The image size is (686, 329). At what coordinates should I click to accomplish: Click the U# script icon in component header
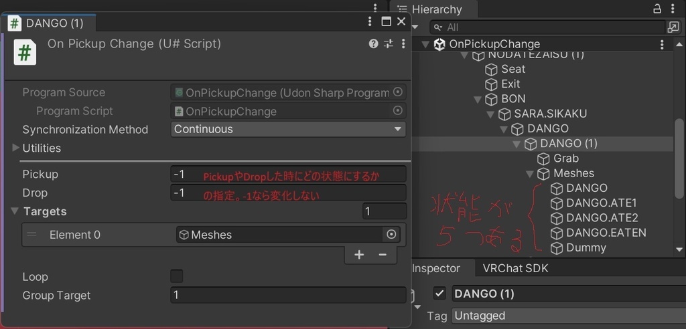pyautogui.click(x=25, y=52)
